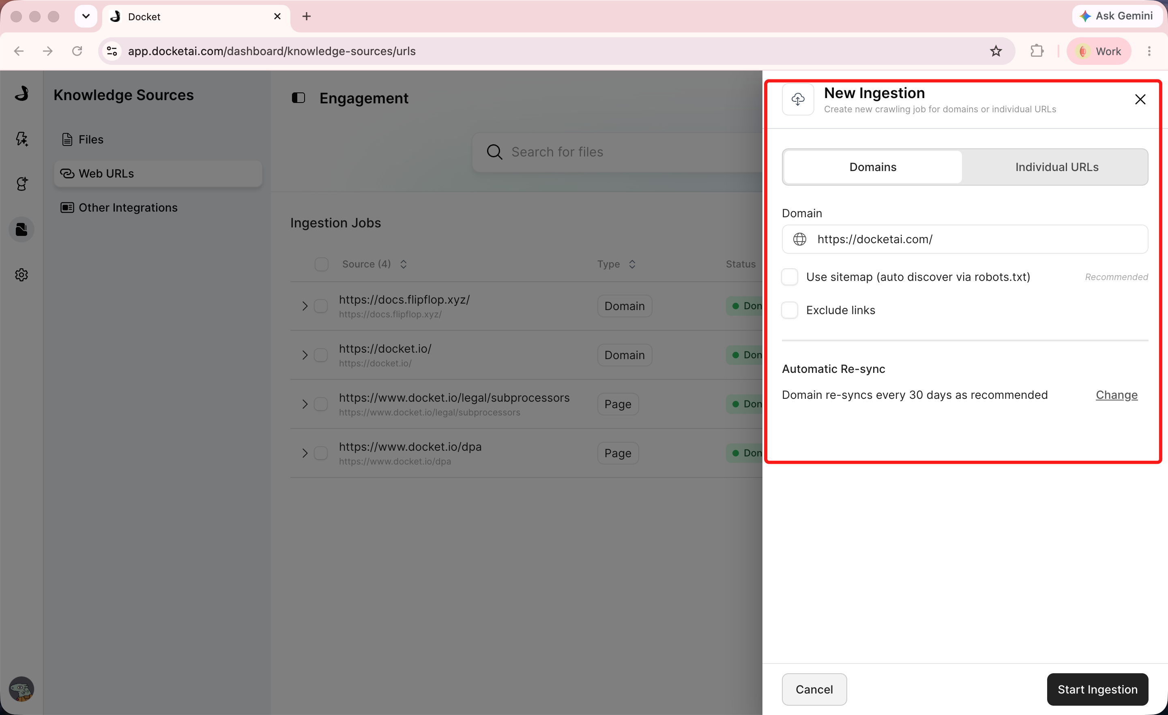The height and width of the screenshot is (715, 1168).
Task: Click the Change re-sync link
Action: tap(1116, 395)
